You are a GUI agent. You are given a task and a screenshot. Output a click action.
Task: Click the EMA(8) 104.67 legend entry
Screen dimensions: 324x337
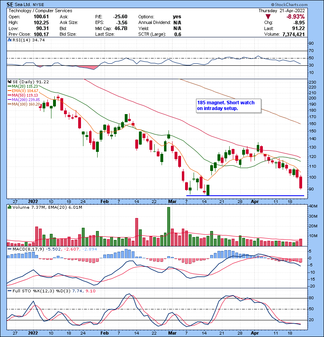click(23, 91)
